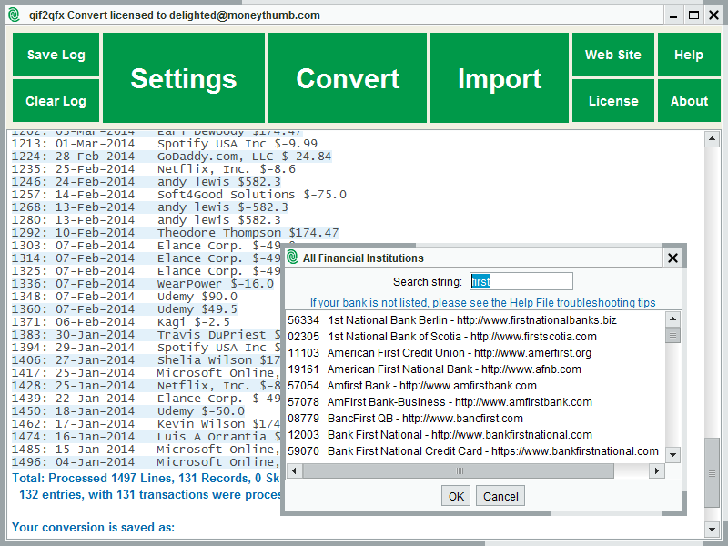Image resolution: width=728 pixels, height=546 pixels.
Task: Click the qif2qfx app icon in title bar
Action: [15, 15]
